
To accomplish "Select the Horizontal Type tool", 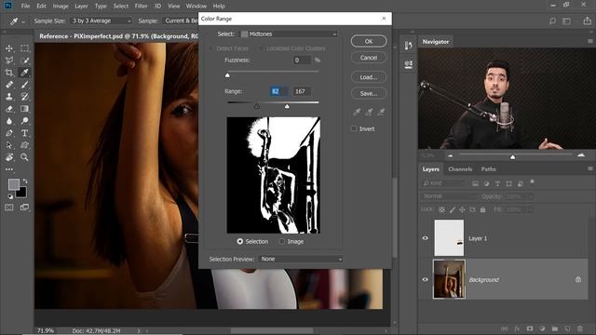I will pos(24,133).
